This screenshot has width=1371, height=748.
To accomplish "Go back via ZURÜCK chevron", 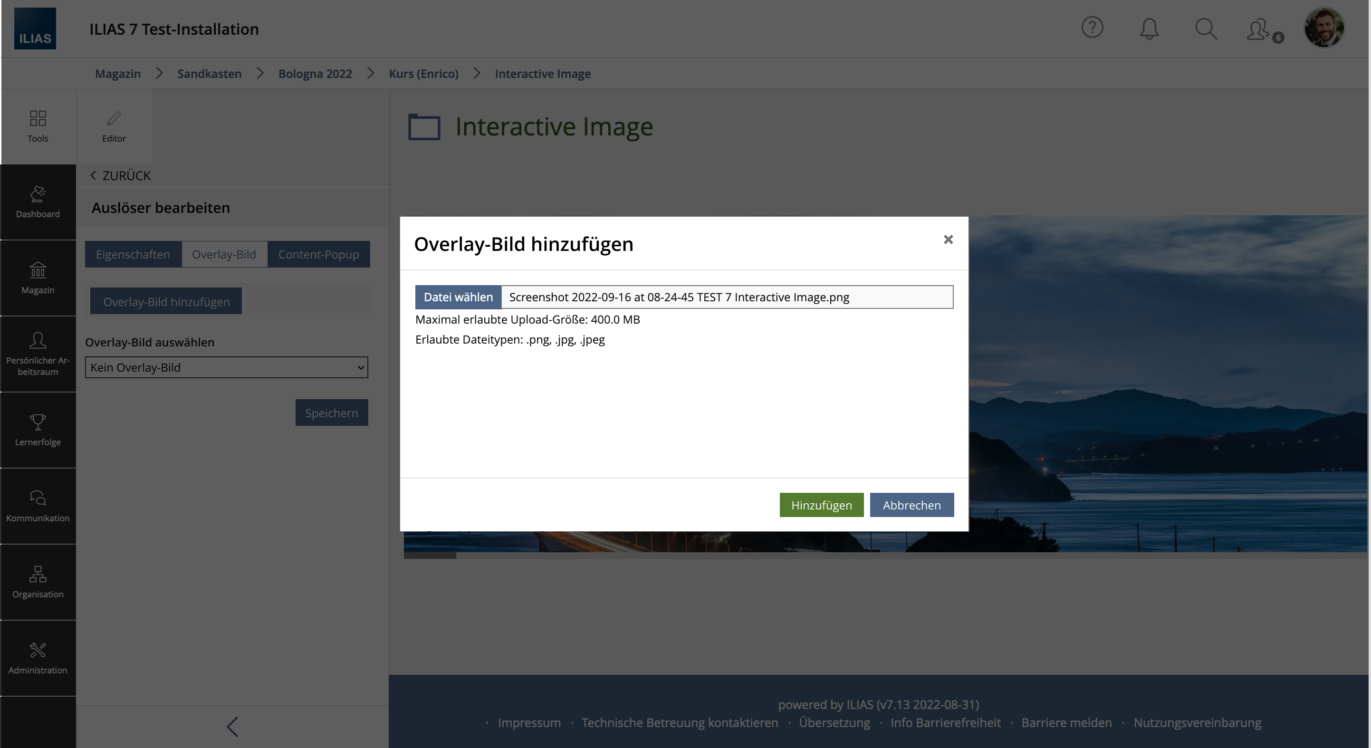I will click(120, 176).
